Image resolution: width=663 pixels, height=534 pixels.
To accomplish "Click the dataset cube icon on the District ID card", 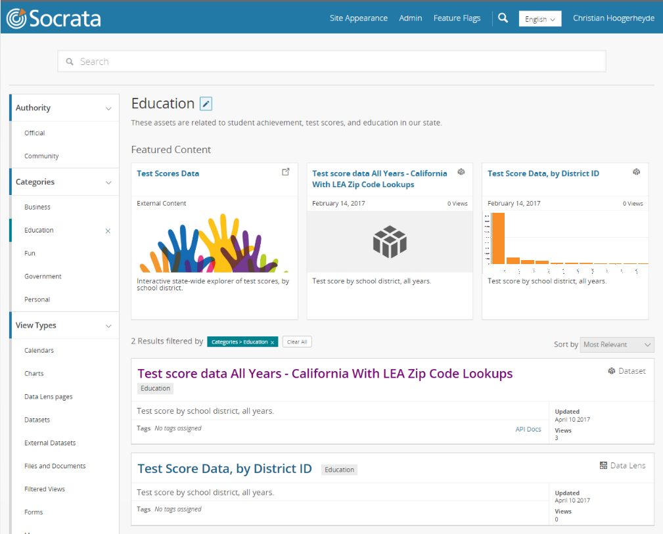I will (x=636, y=171).
